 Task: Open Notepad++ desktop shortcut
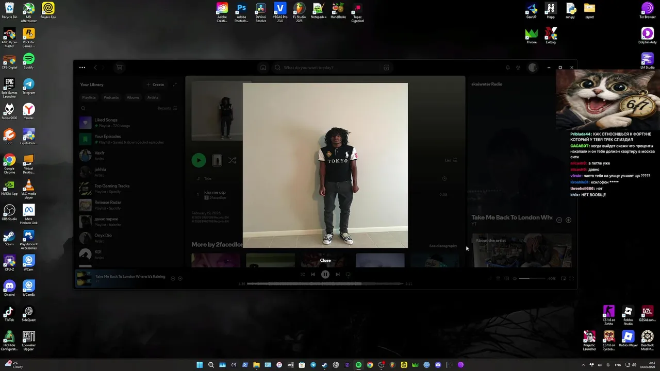tap(318, 10)
